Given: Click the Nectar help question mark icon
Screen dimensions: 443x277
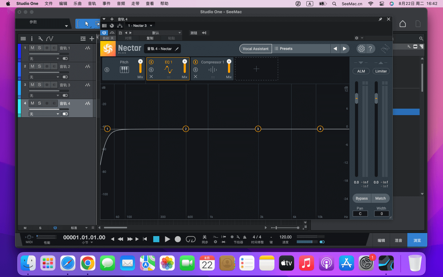Looking at the screenshot, I should click(x=370, y=49).
